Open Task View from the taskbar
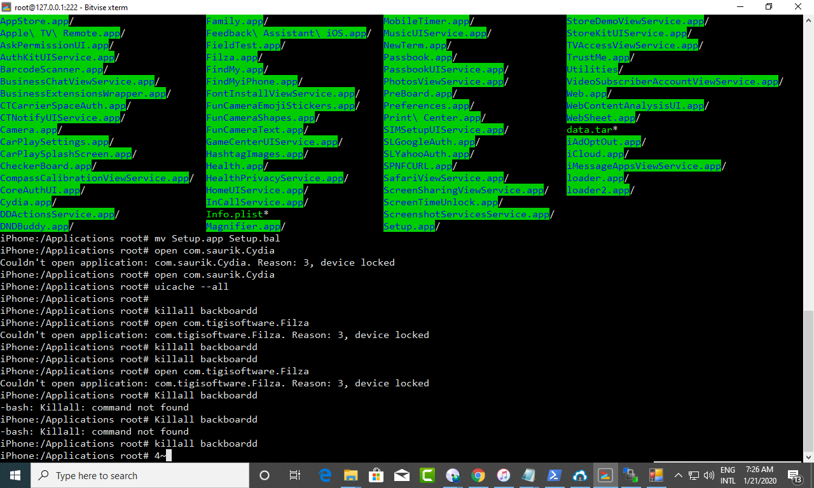The height and width of the screenshot is (488, 814). pos(295,475)
